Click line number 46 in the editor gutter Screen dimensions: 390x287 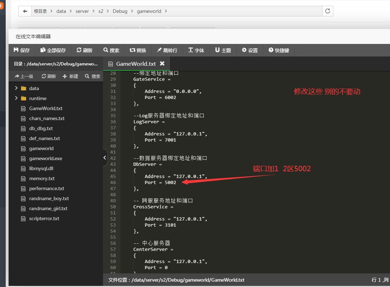click(x=113, y=182)
